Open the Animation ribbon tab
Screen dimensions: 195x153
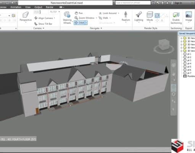(16, 7)
